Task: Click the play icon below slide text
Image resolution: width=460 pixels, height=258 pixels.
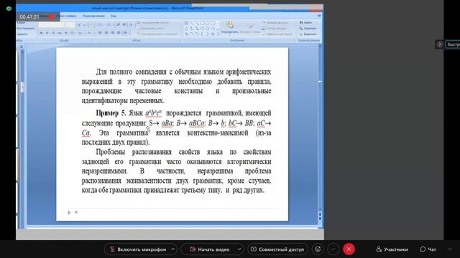Action: coord(69,212)
